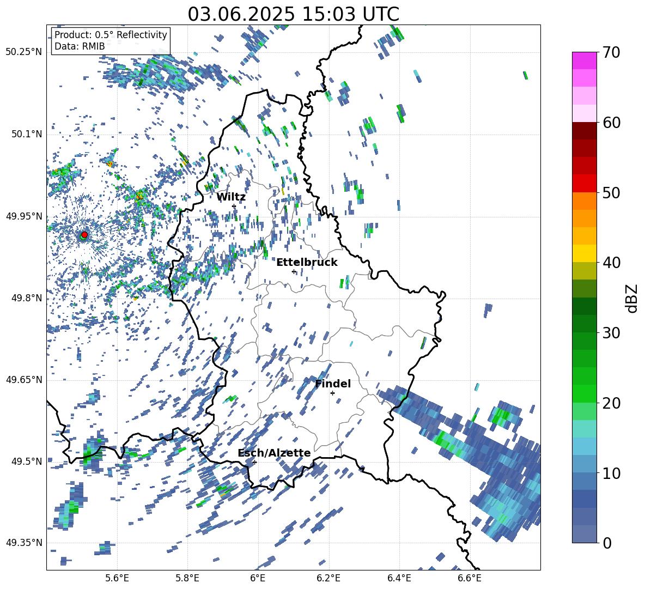645x589 pixels.
Task: Click the colorbar value 70
Action: tap(611, 53)
